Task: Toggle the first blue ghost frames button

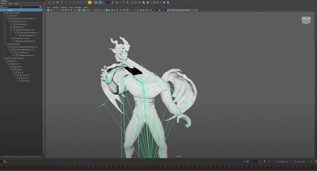Action: point(96,2)
